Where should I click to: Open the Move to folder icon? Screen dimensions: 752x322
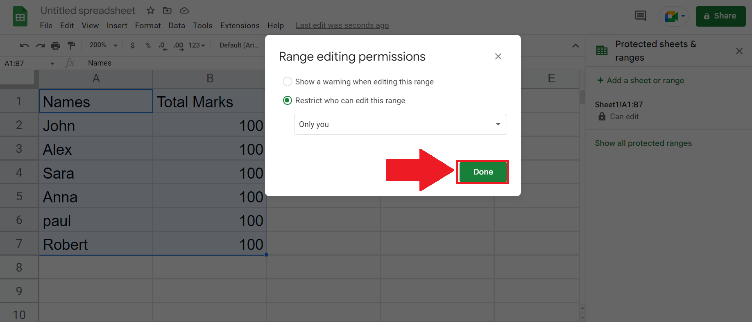pos(167,11)
